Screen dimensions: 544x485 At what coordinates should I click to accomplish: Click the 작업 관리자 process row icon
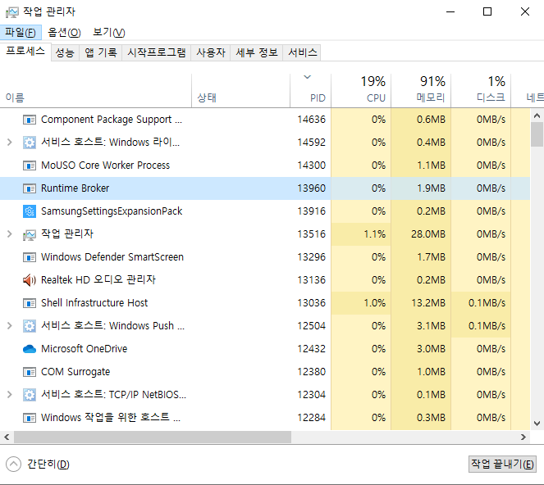[x=30, y=235]
